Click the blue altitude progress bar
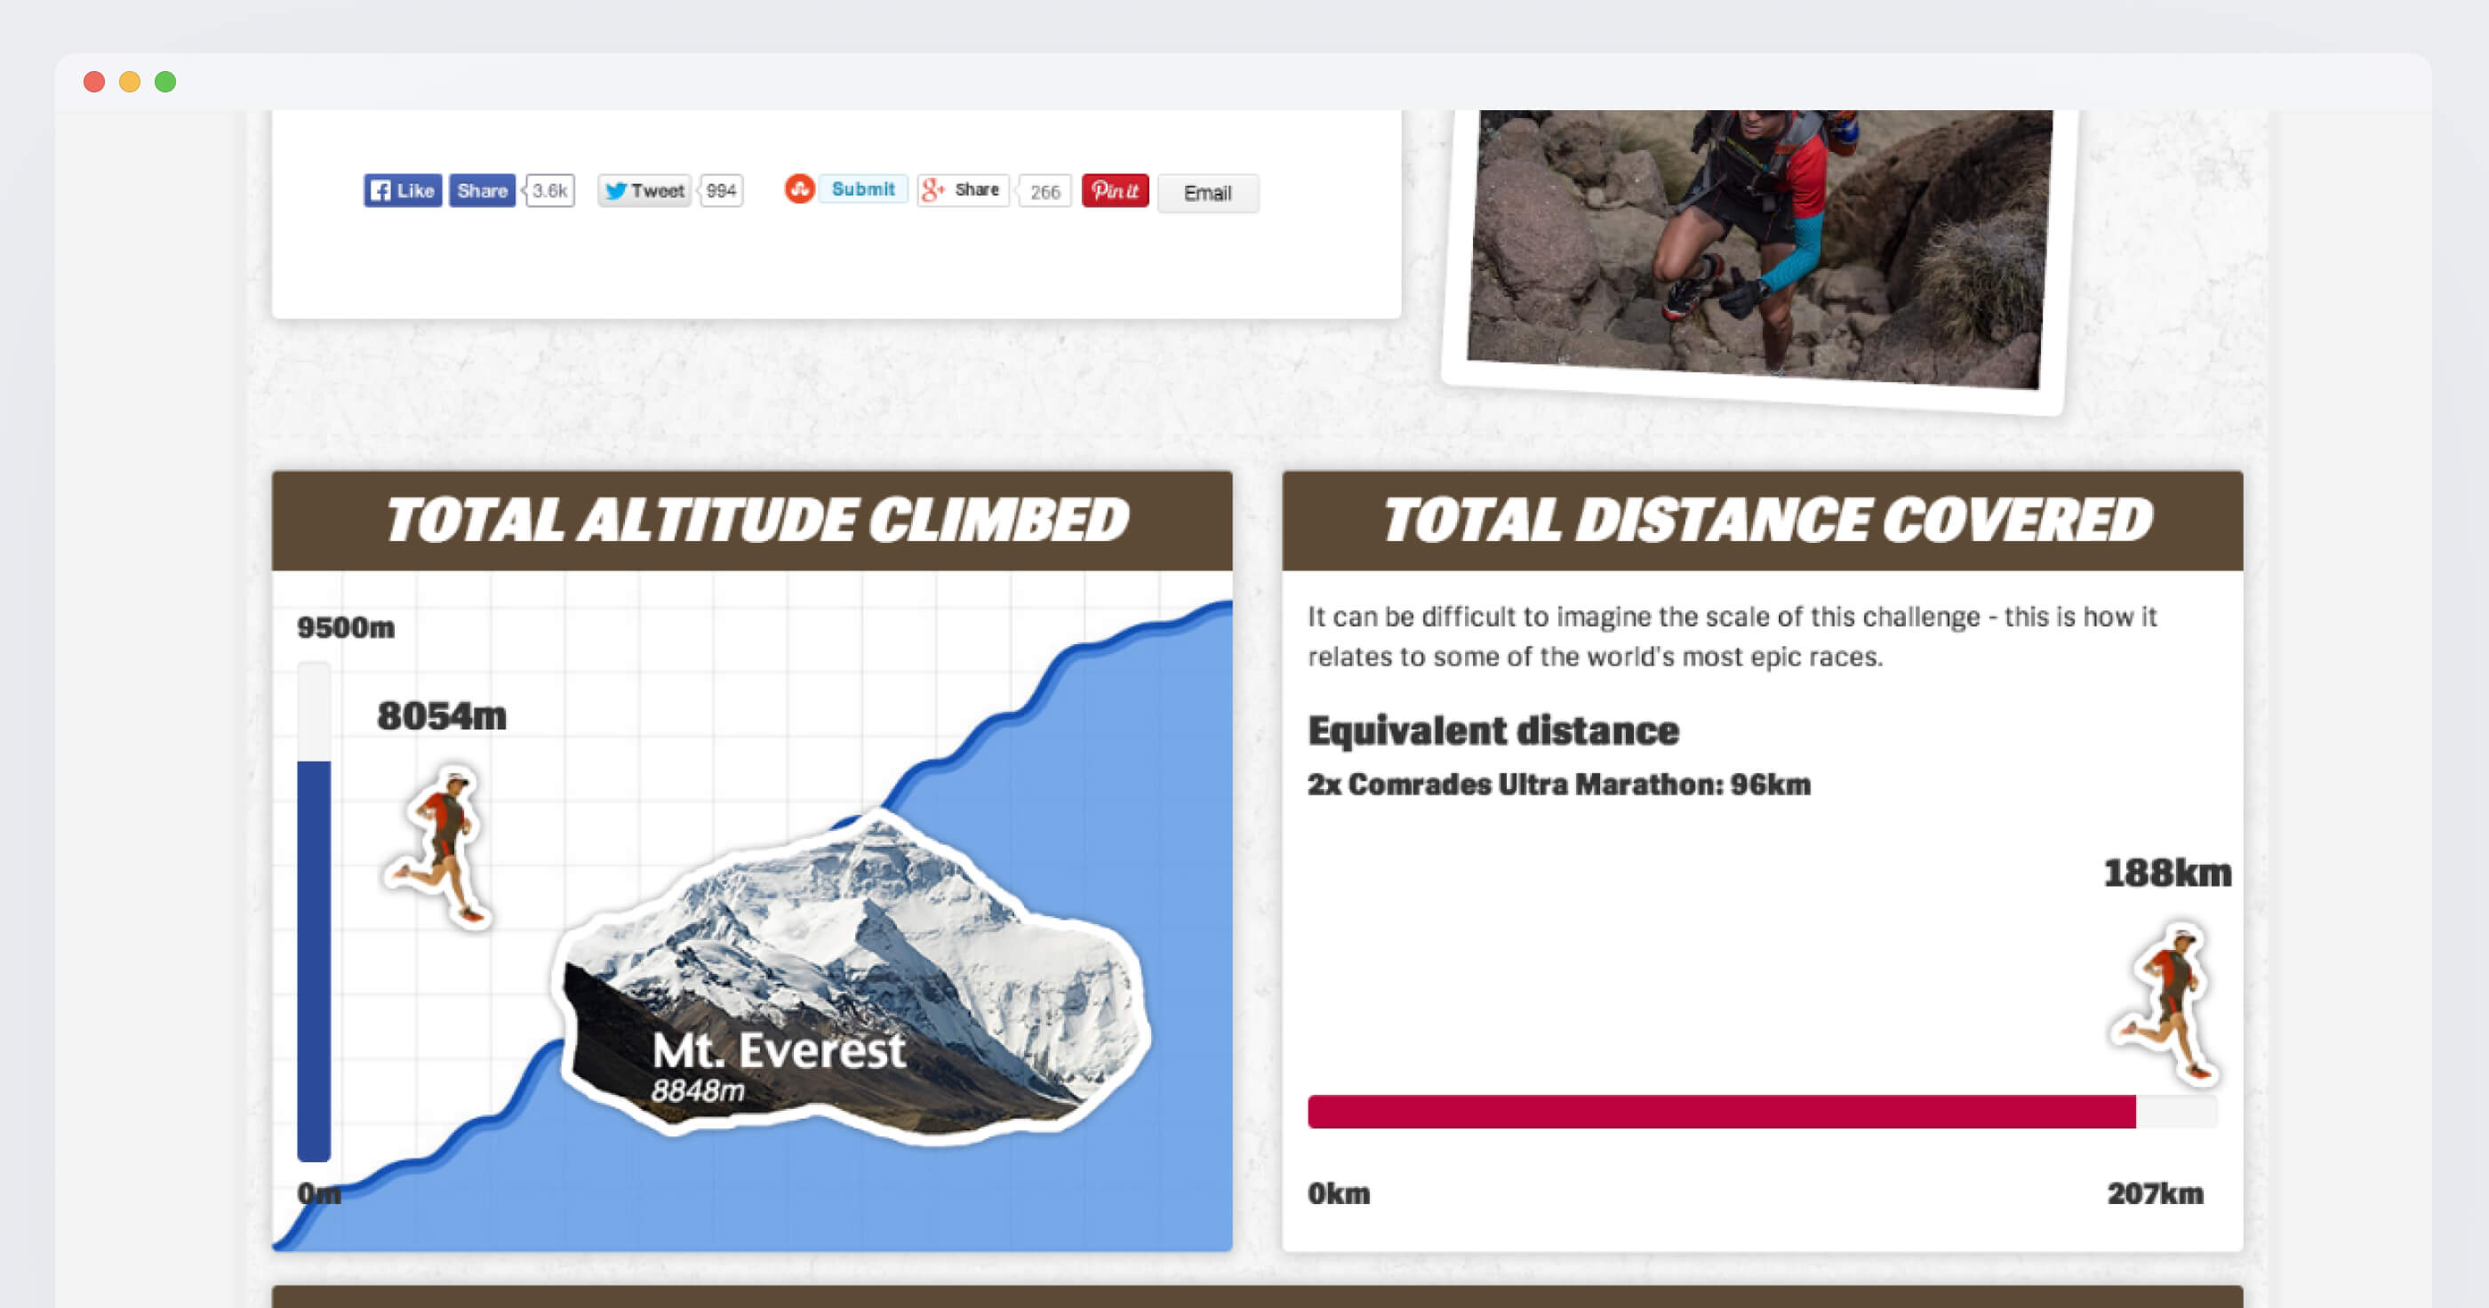Viewport: 2489px width, 1308px height. [x=314, y=961]
